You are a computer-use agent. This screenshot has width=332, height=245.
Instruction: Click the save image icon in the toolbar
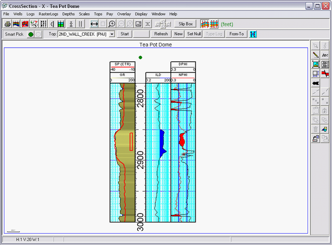click(138, 24)
